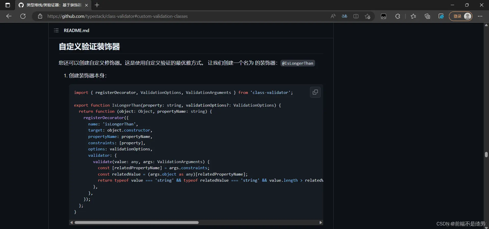The height and width of the screenshot is (229, 489).
Task: Click the 'validator: {' code line
Action: [x=102, y=155]
